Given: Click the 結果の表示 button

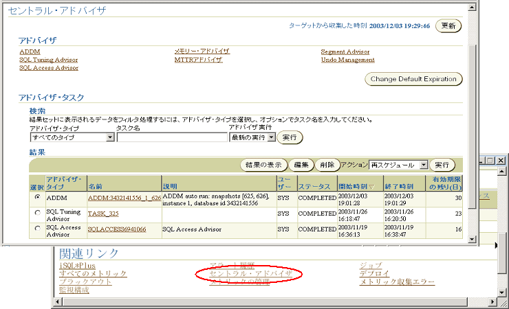Looking at the screenshot, I should pos(265,165).
